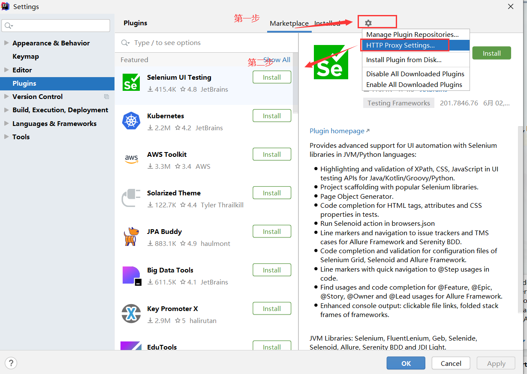The image size is (527, 374).
Task: Install the Key Promoter X plugin
Action: click(x=272, y=308)
